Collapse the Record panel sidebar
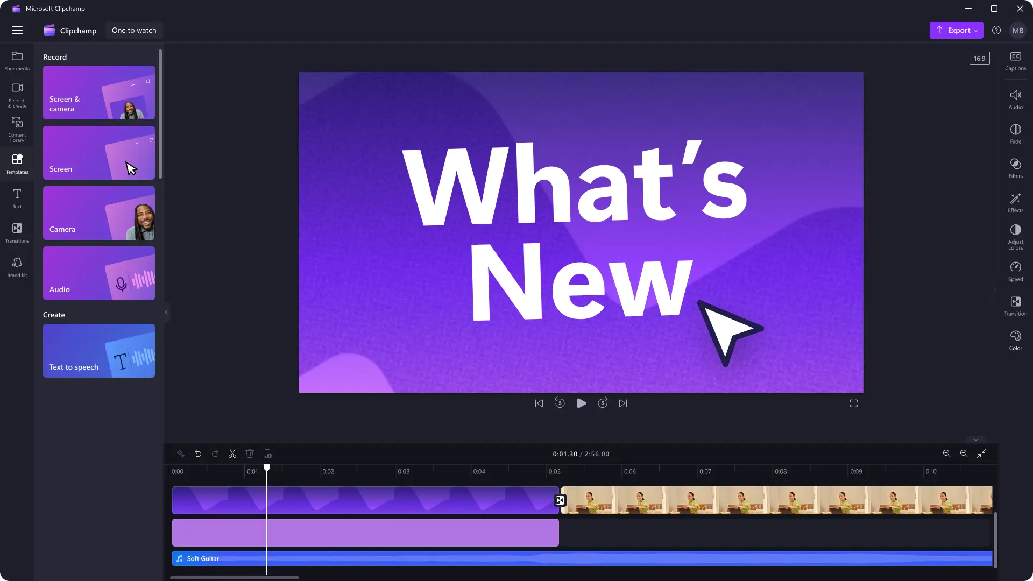Viewport: 1033px width, 581px height. (166, 312)
